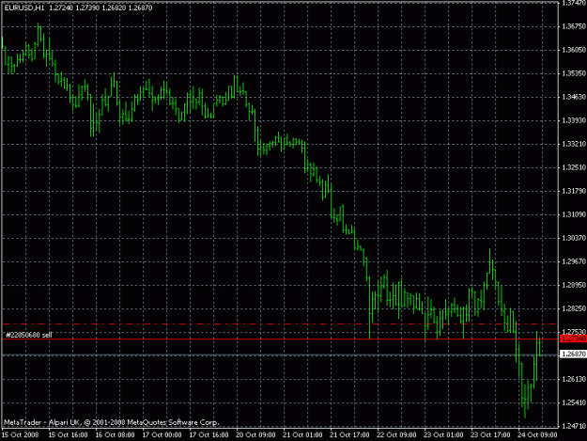This screenshot has width=587, height=441.
Task: Select the solid red sell order line
Action: tap(280, 339)
